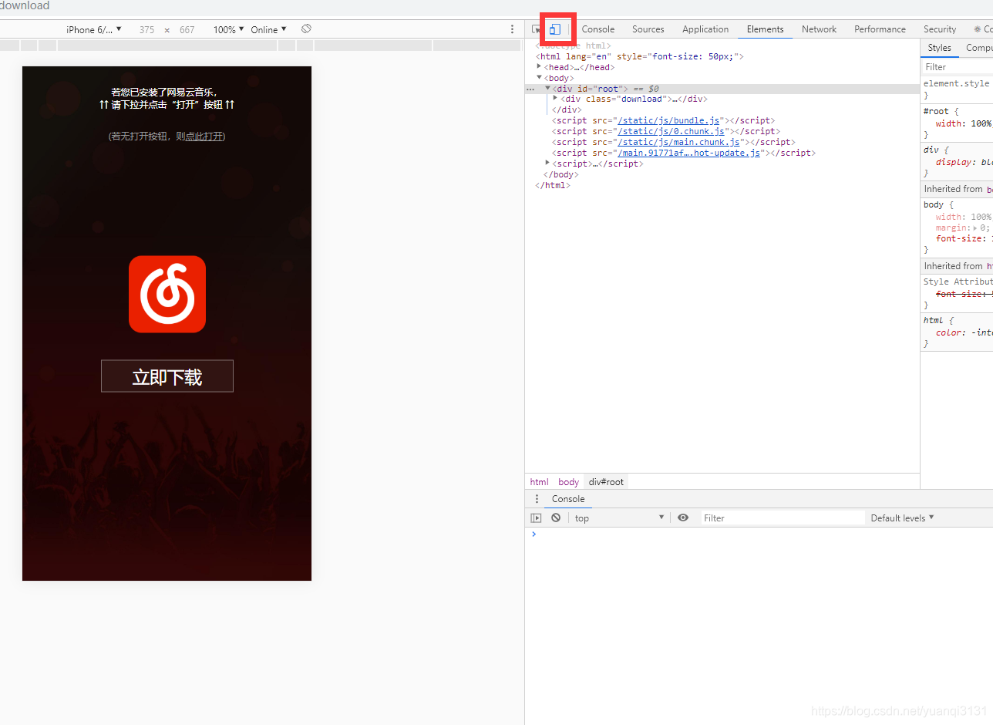The height and width of the screenshot is (725, 993).
Task: Click the viewport width field 375
Action: coord(146,29)
